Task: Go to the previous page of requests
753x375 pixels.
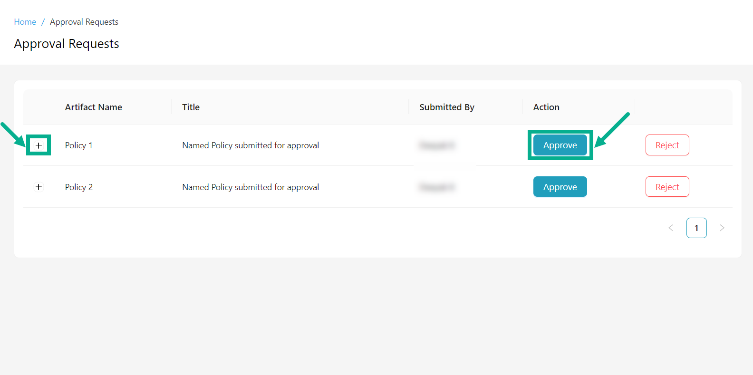Action: click(671, 228)
